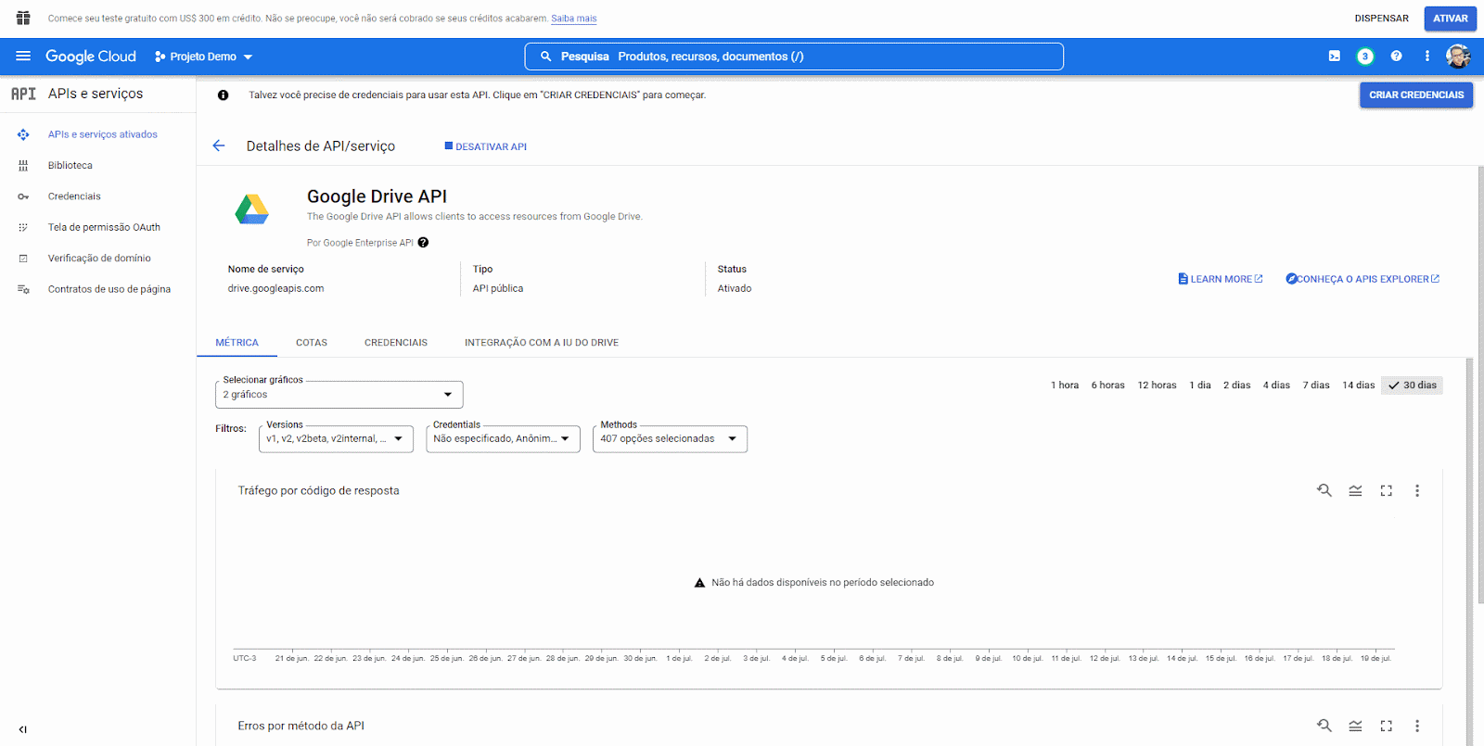This screenshot has height=746, width=1484.
Task: Open the top bar more options menu
Action: tap(1427, 57)
